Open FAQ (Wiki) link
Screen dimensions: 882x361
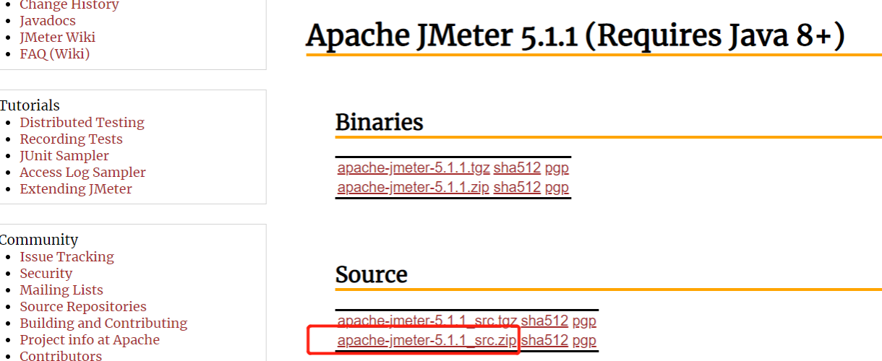point(55,54)
